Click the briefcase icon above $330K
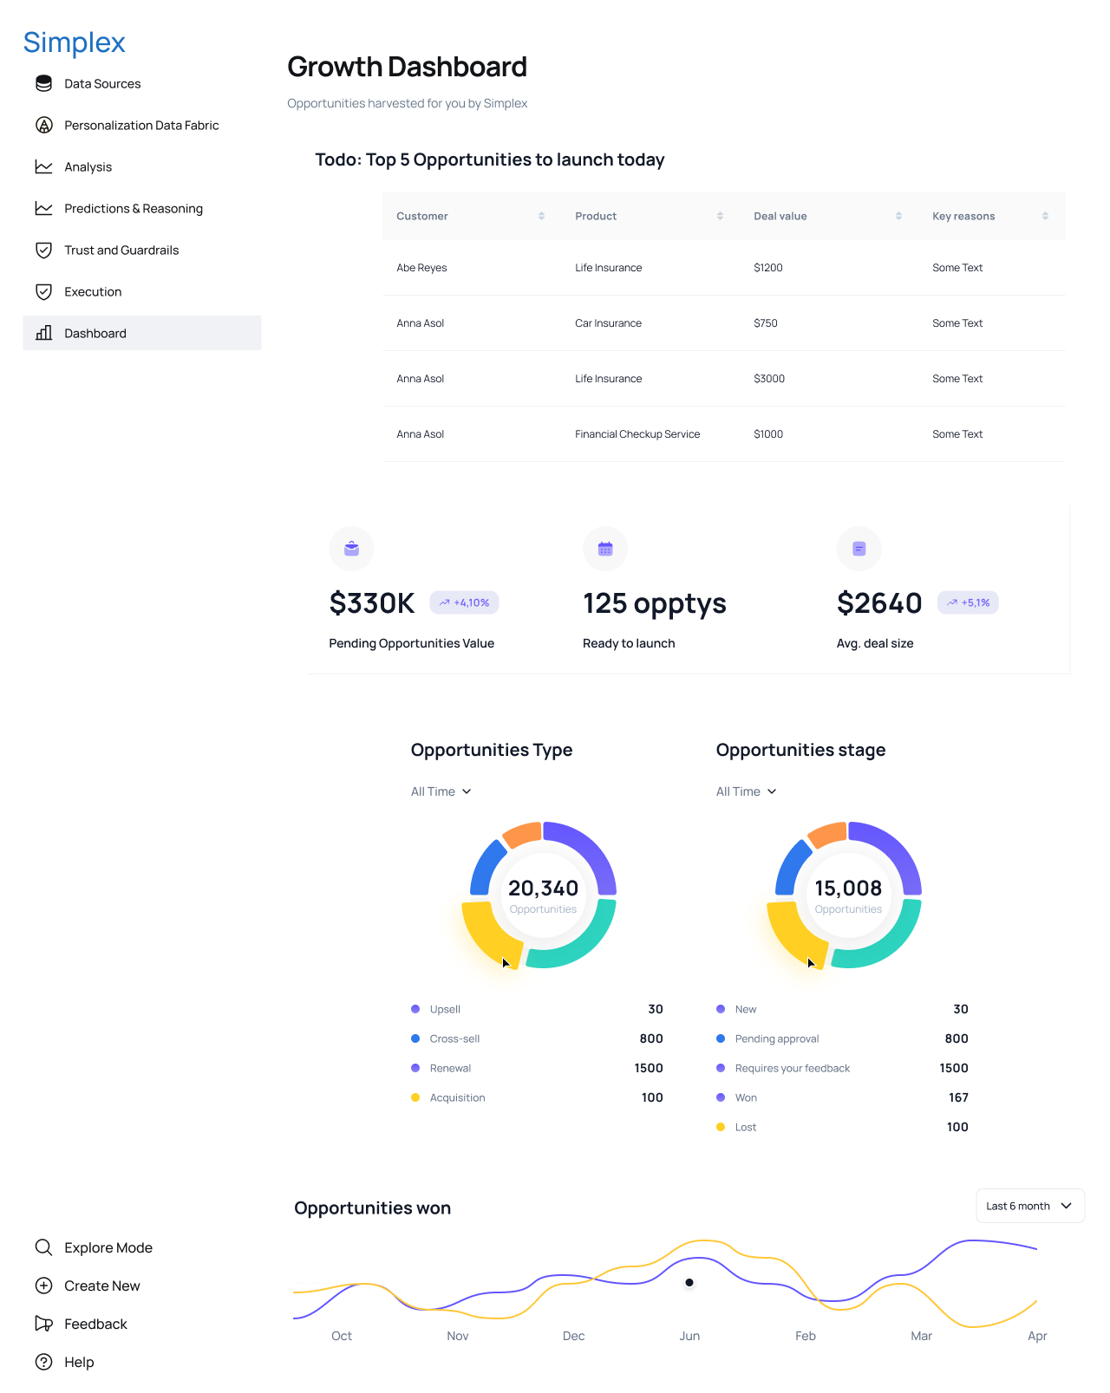 pos(351,549)
